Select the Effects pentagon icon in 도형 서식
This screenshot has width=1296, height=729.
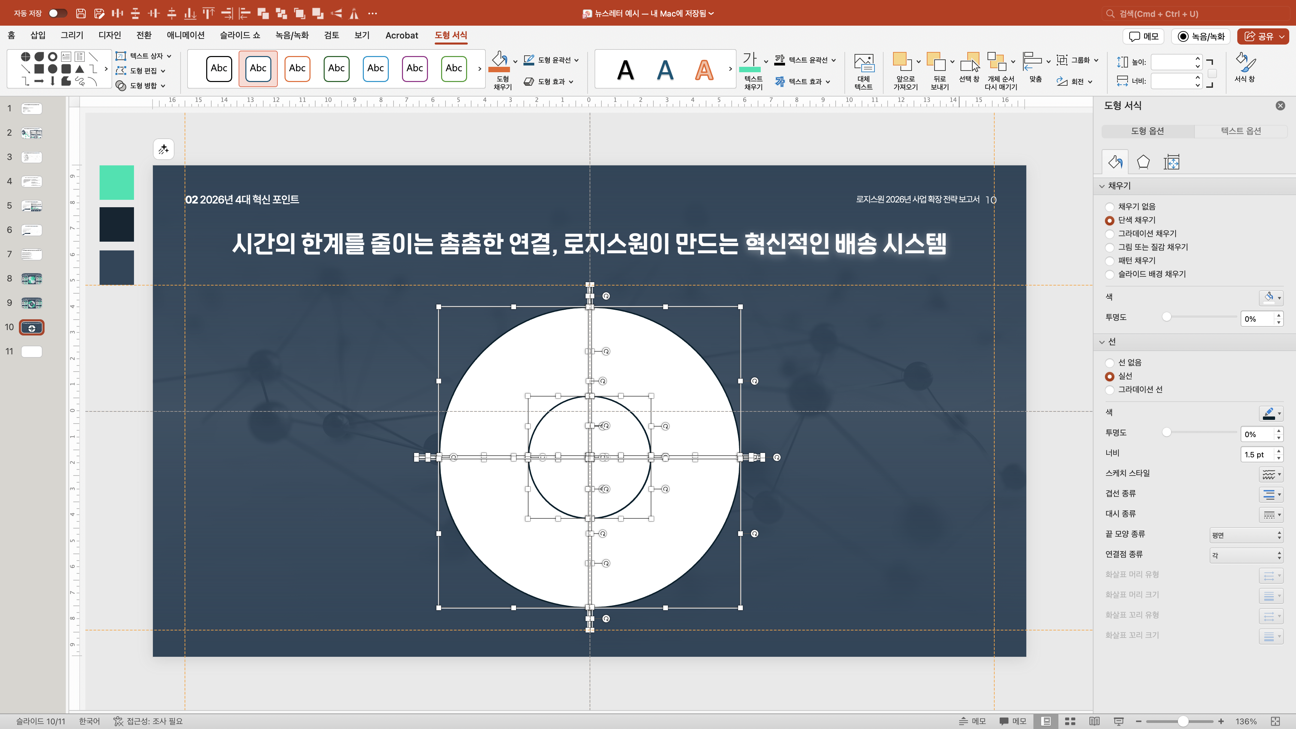click(x=1143, y=162)
